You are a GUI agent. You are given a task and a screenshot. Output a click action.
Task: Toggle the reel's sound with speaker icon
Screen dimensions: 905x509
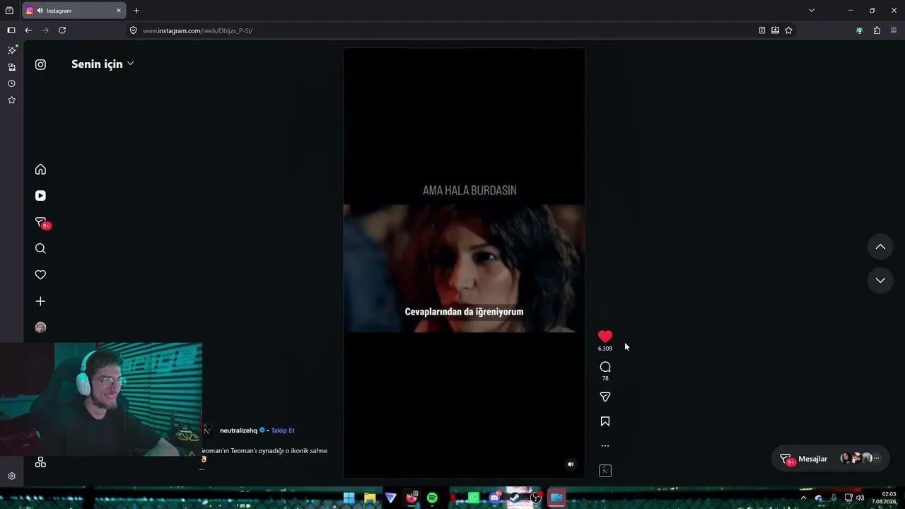tap(571, 464)
